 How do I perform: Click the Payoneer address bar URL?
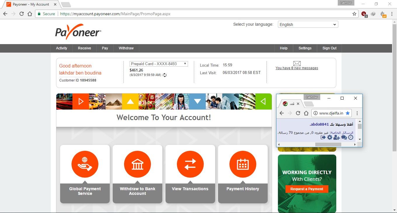(x=115, y=14)
